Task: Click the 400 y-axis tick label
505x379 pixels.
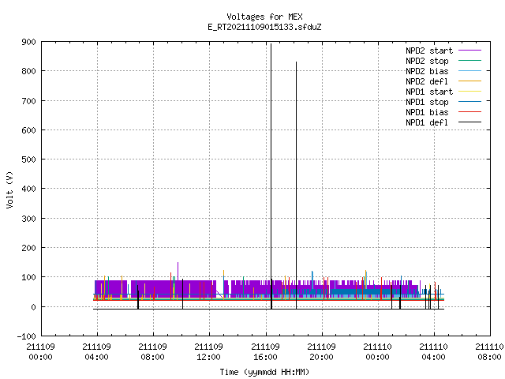Action: point(28,189)
